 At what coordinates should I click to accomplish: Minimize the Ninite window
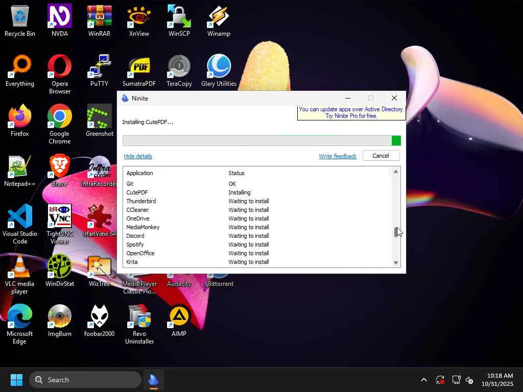coord(347,98)
